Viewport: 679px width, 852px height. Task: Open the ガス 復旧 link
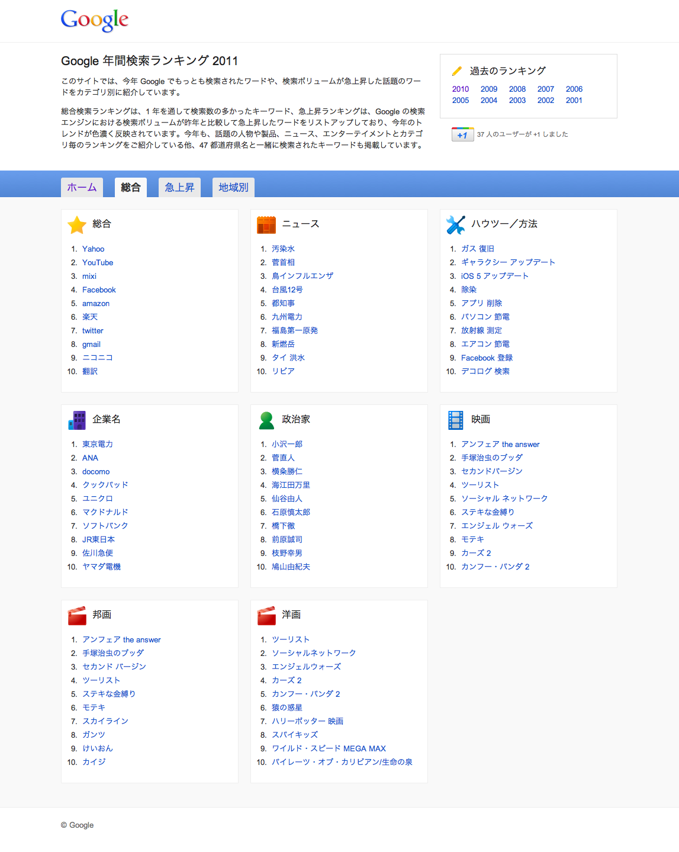(x=478, y=249)
